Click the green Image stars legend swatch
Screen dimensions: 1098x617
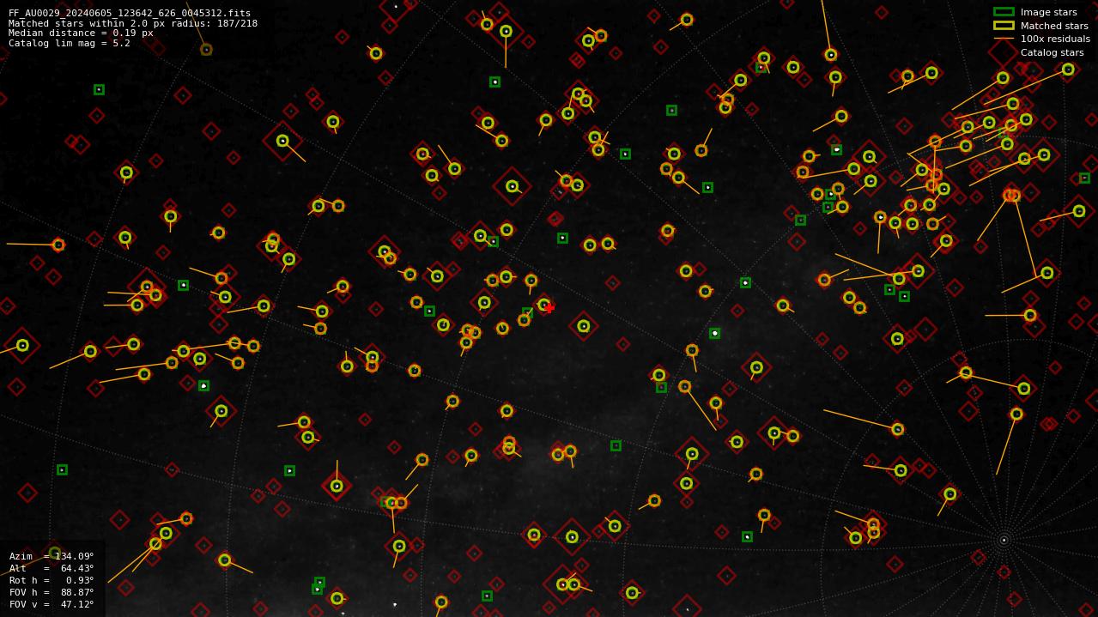point(1004,12)
